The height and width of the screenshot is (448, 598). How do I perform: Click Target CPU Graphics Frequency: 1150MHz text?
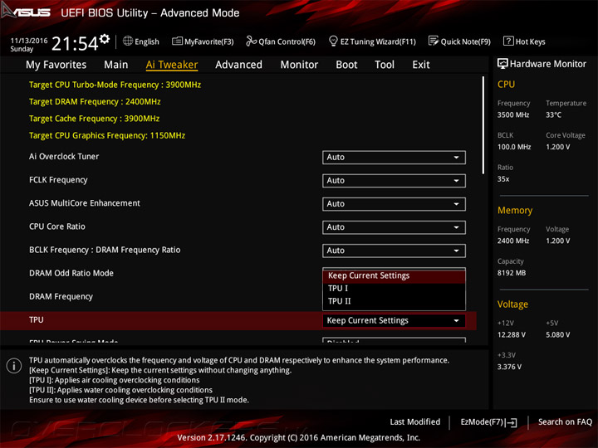tap(107, 135)
